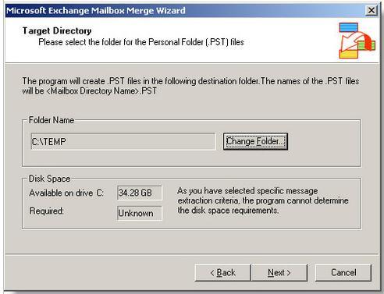Return to the previous step with Back
The height and width of the screenshot is (294, 384).
222,273
